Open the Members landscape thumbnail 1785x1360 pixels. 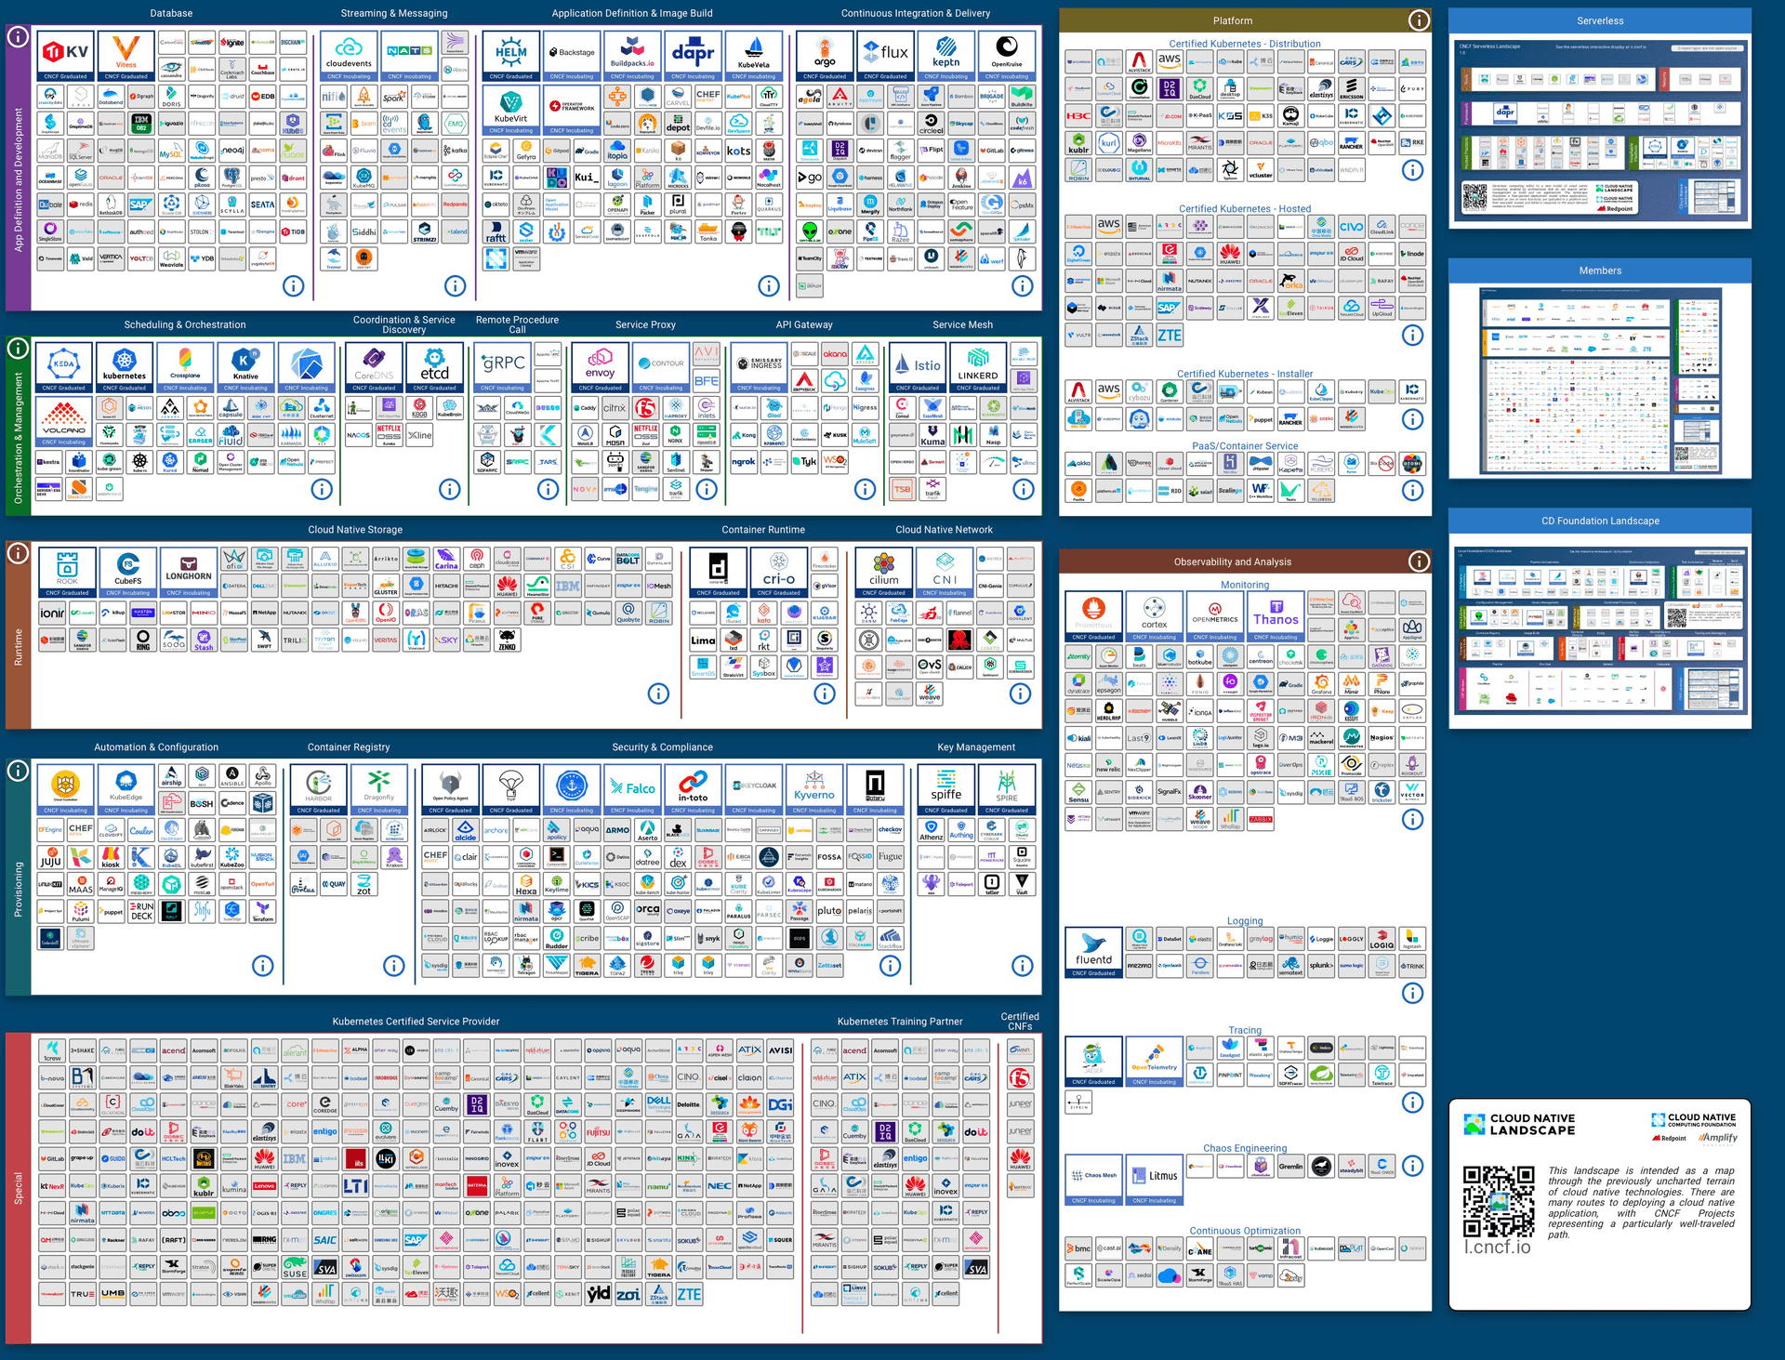click(x=1600, y=381)
